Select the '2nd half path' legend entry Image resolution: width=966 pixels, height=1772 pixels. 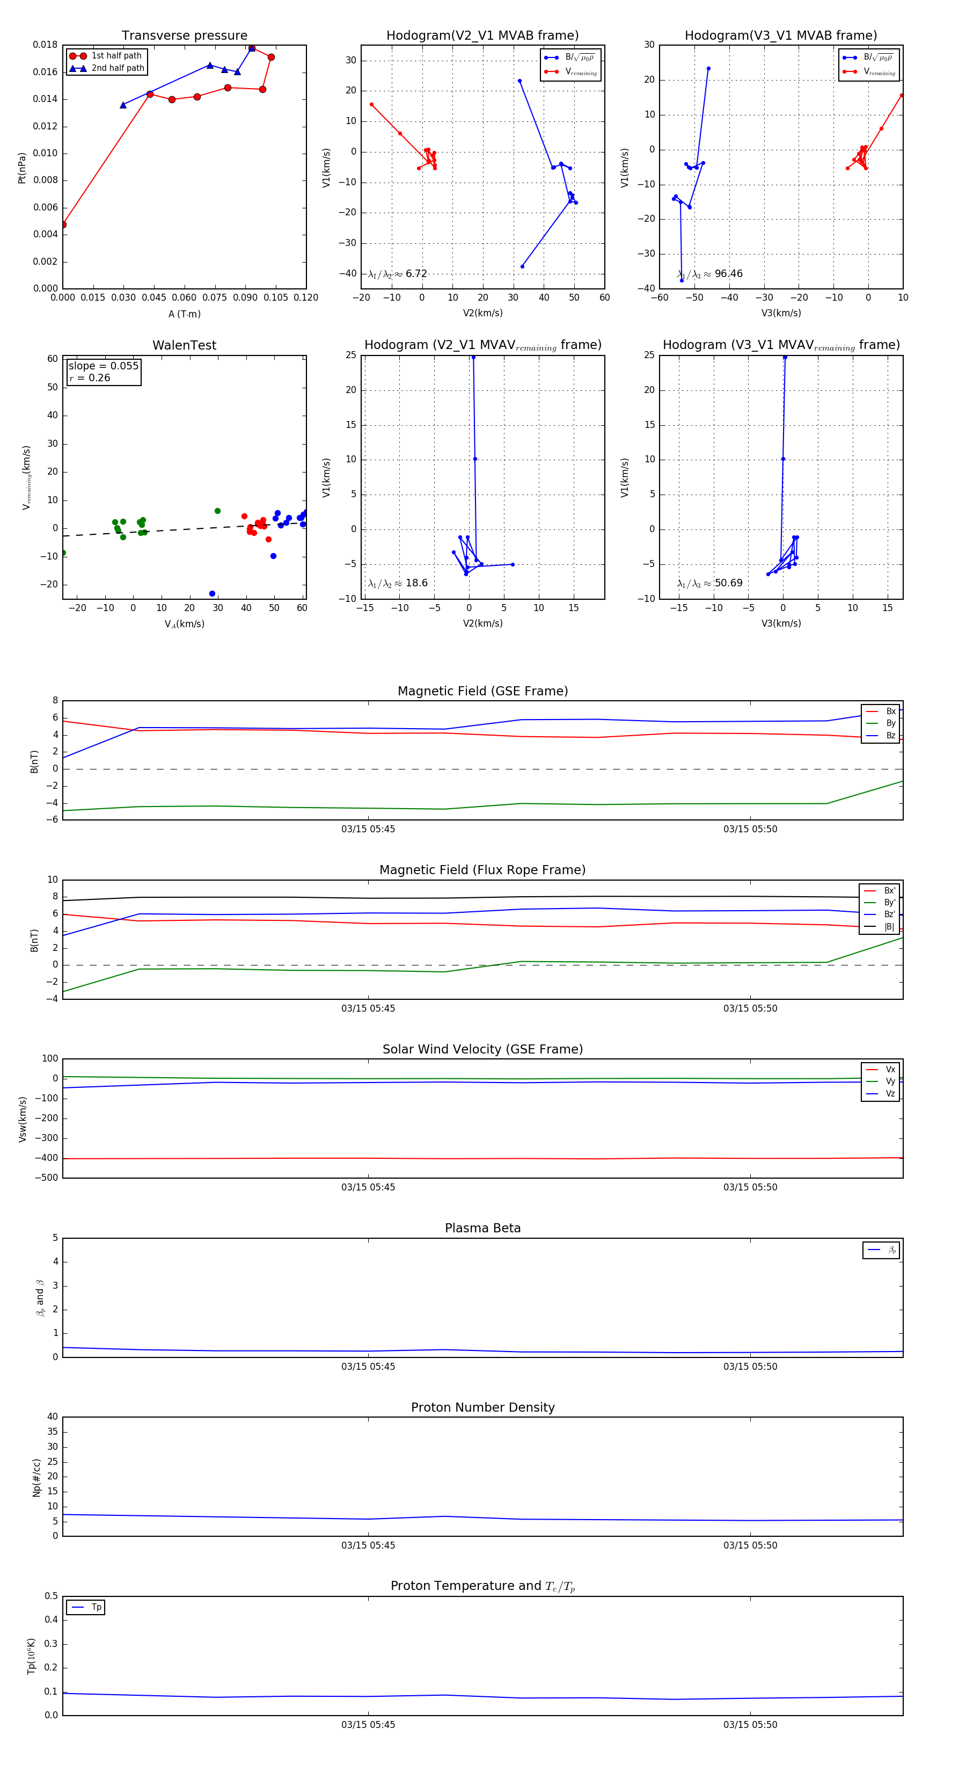pyautogui.click(x=107, y=68)
